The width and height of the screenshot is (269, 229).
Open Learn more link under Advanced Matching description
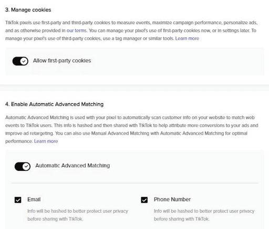click(46, 141)
